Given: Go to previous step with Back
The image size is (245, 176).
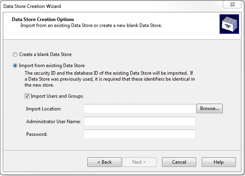Looking at the screenshot, I should 104,162.
